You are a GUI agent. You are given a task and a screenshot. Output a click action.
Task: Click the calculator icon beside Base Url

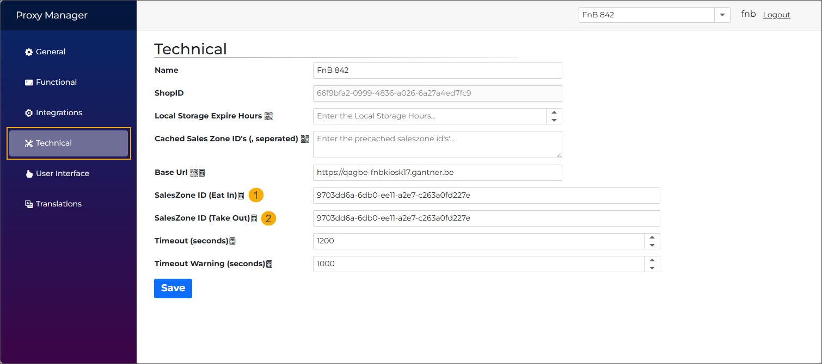click(x=202, y=173)
